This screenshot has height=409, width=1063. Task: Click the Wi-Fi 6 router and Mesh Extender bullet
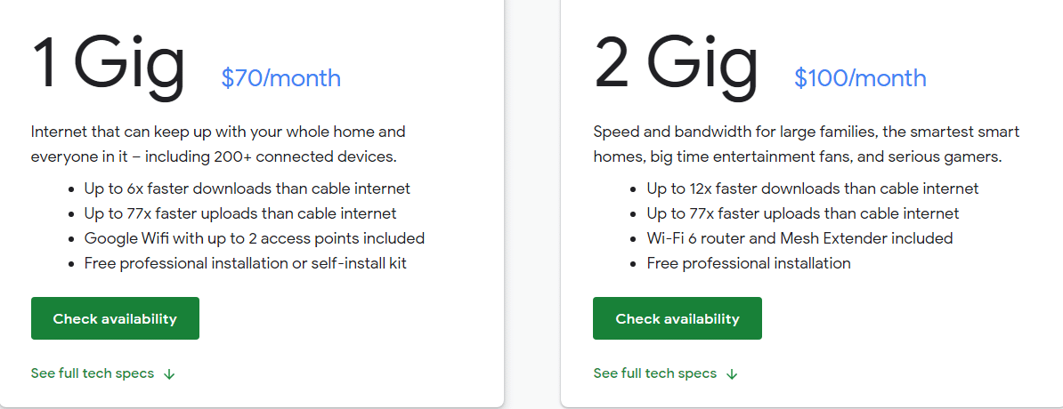click(x=800, y=238)
